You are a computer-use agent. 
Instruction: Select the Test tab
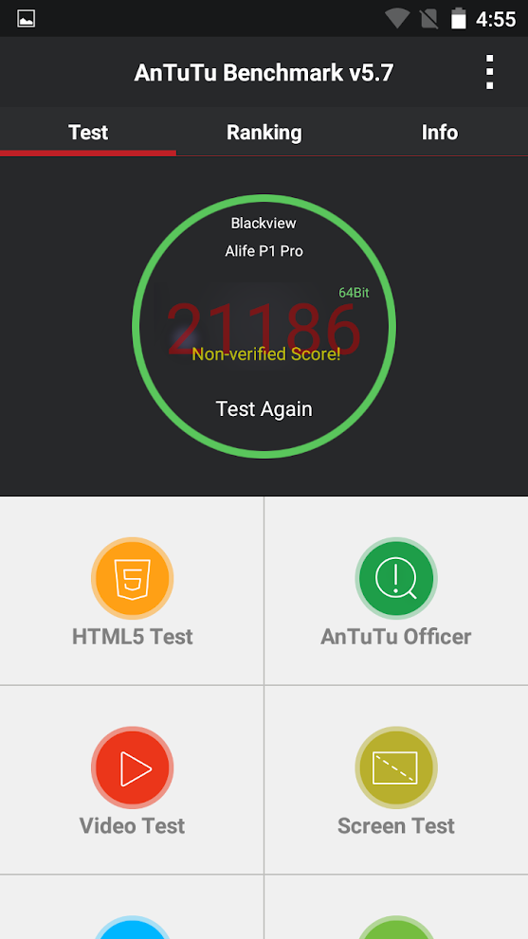88,133
